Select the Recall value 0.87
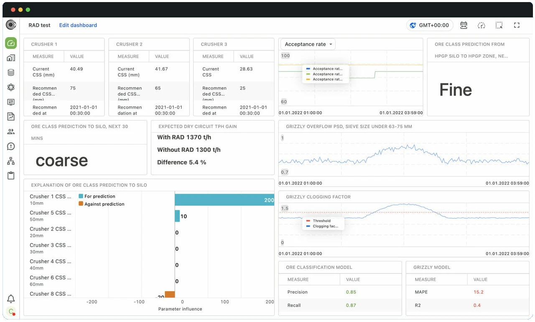 coord(351,305)
